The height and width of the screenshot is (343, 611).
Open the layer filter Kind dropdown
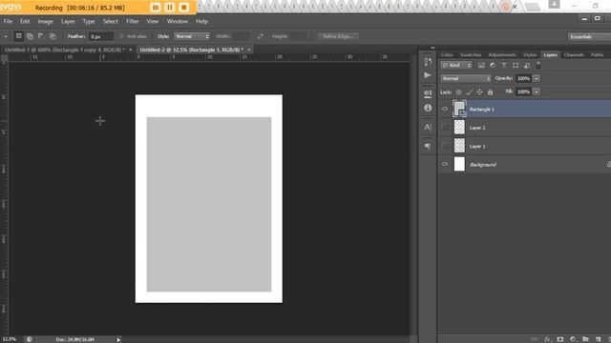coord(456,66)
